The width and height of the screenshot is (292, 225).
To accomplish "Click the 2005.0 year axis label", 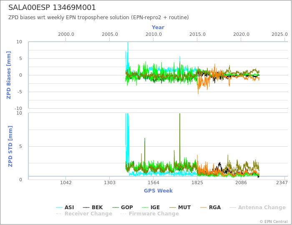I will (x=110, y=35).
